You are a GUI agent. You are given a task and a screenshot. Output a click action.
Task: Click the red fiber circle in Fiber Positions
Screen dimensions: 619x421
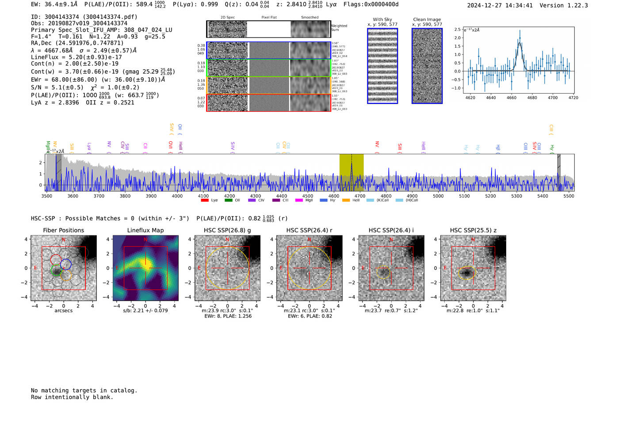click(x=56, y=260)
